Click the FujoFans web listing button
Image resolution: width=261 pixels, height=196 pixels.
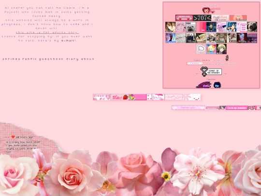220,18
